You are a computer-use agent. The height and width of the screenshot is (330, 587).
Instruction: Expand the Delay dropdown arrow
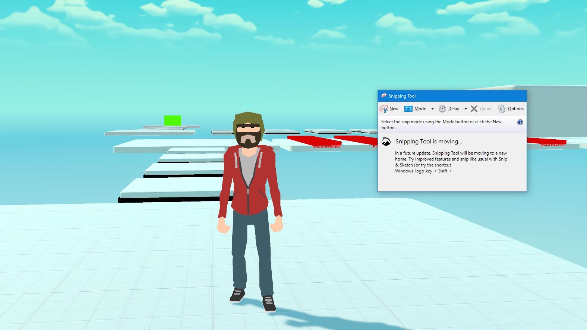pyautogui.click(x=466, y=109)
